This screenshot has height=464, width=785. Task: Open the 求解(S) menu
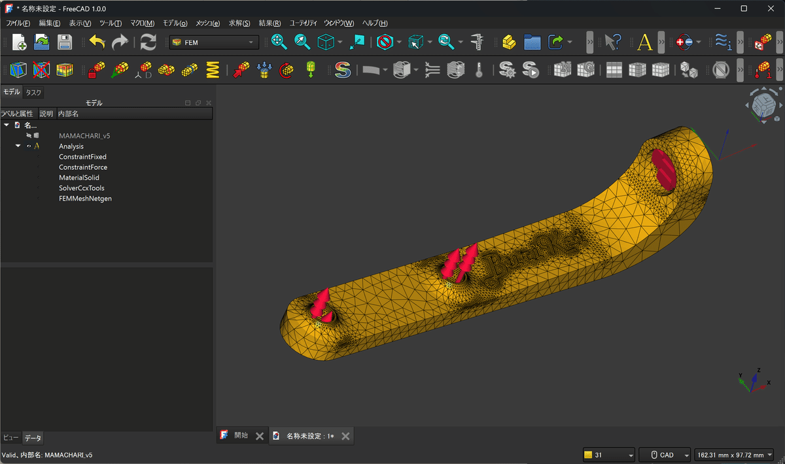click(239, 23)
